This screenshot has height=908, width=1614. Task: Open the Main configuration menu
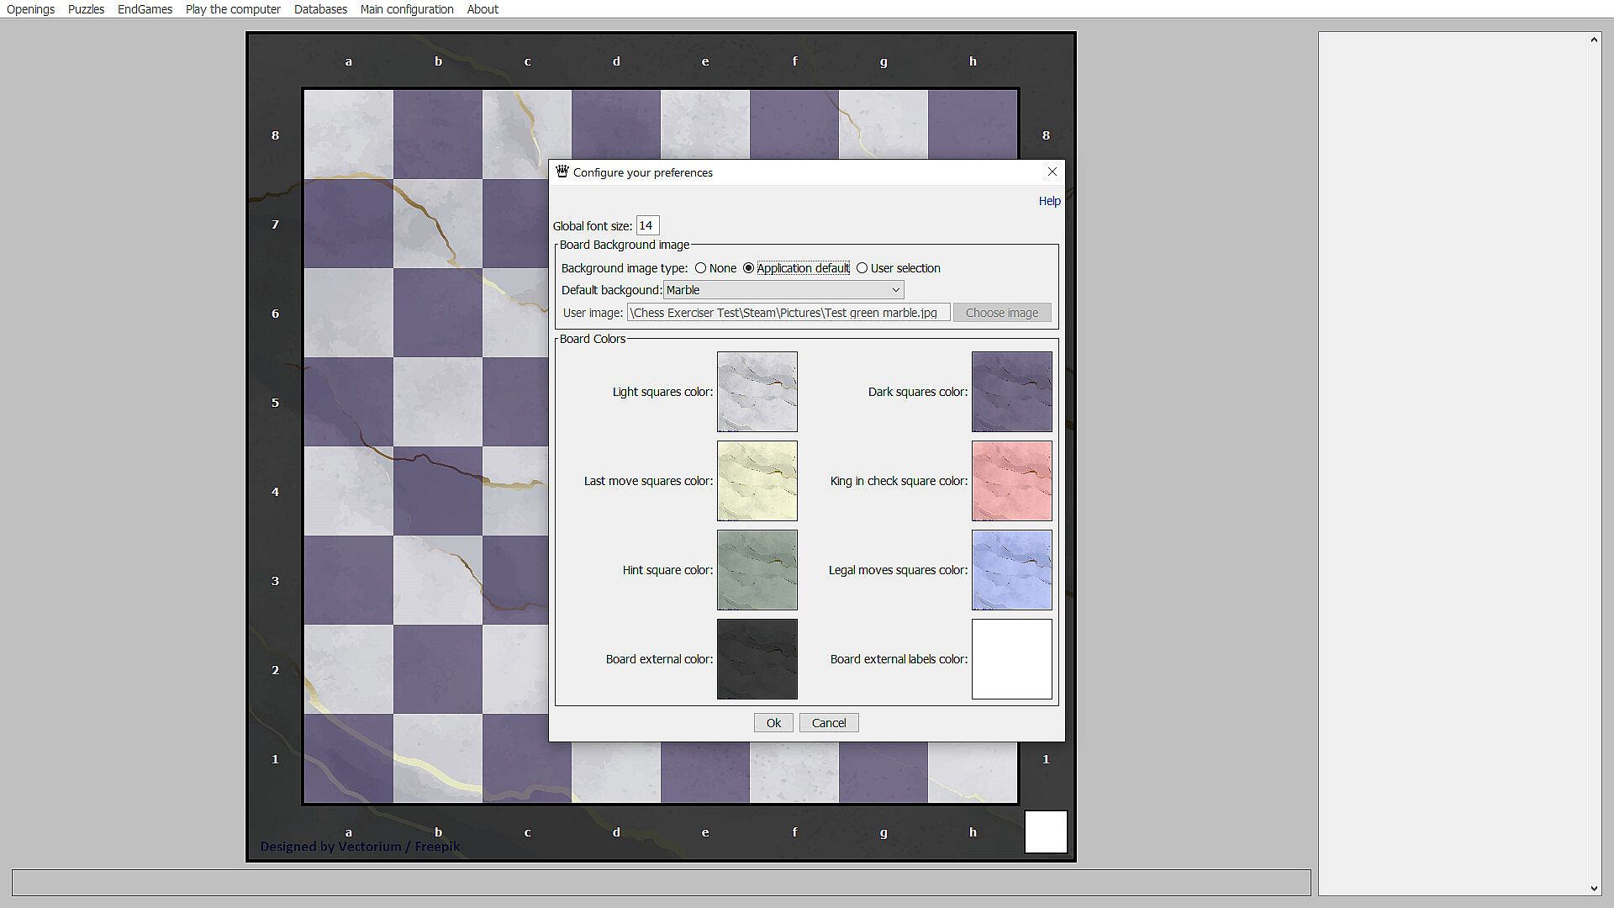pyautogui.click(x=406, y=9)
